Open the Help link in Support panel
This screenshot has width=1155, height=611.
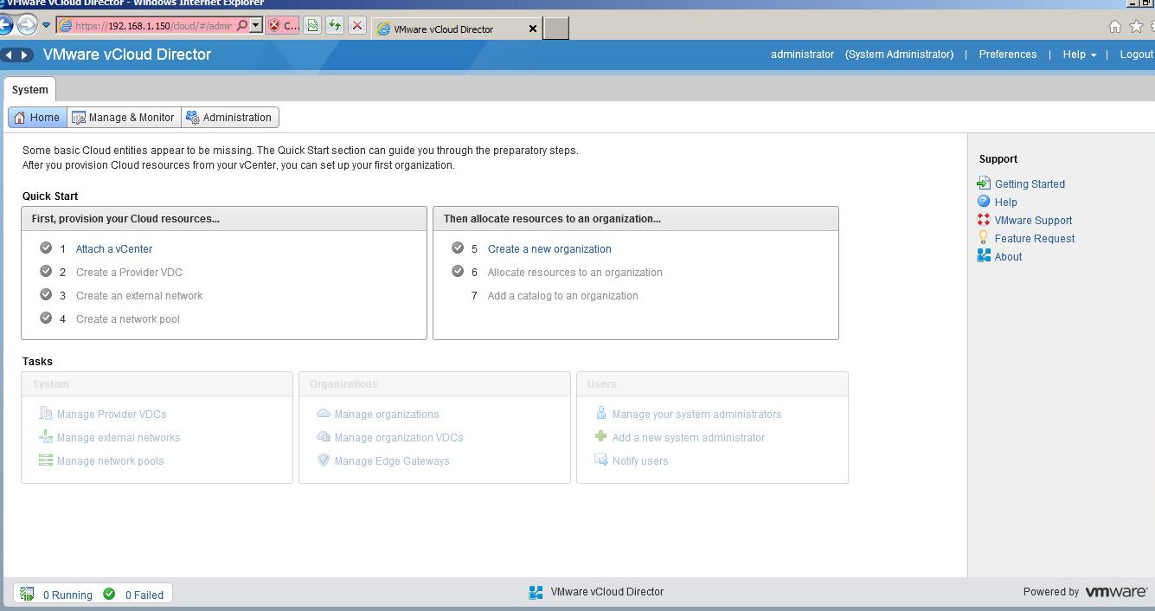tap(1005, 202)
